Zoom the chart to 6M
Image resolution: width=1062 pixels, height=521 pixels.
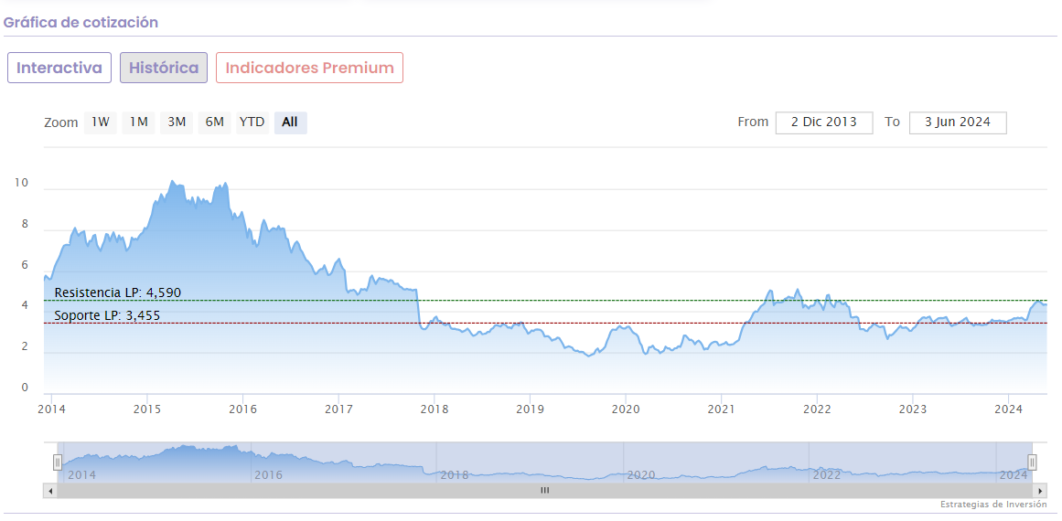[215, 122]
